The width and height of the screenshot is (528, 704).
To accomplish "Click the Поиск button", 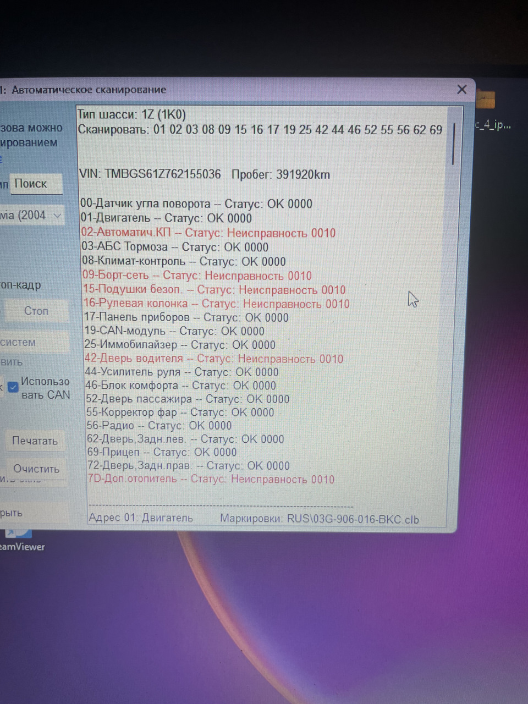I will pos(36,184).
